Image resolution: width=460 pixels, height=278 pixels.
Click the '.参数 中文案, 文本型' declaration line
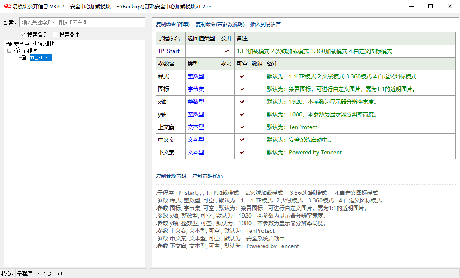click(x=222, y=238)
